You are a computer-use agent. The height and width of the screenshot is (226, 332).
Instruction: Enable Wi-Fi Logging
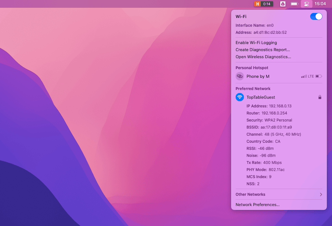tap(256, 42)
